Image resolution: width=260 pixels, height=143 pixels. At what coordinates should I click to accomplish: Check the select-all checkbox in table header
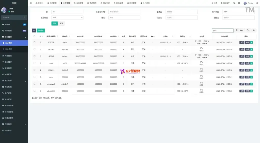pos(35,36)
